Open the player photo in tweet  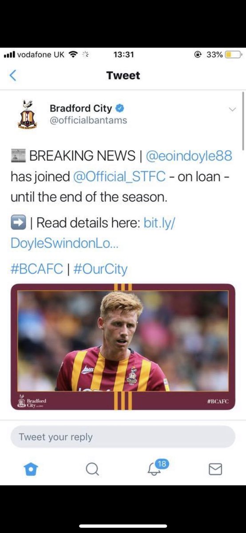tap(123, 347)
